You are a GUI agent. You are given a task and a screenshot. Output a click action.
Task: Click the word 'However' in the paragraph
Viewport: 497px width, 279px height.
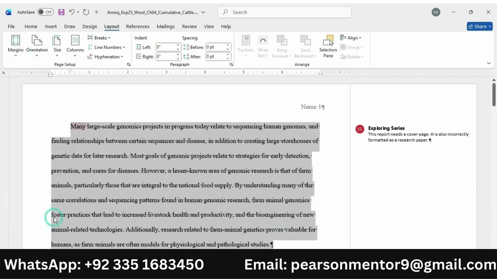153,170
